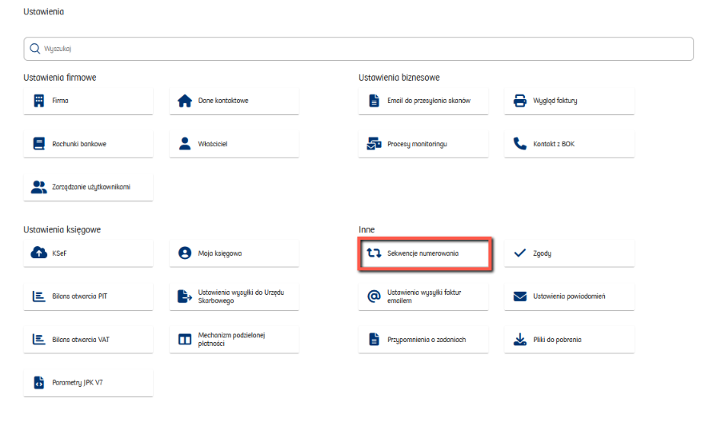The width and height of the screenshot is (701, 426).
Task: Open Wygląd faktury settings
Action: point(570,101)
